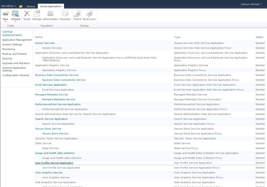The image size is (267, 187).
Task: Expand the New button dropdown arrow
Action: 5,21
